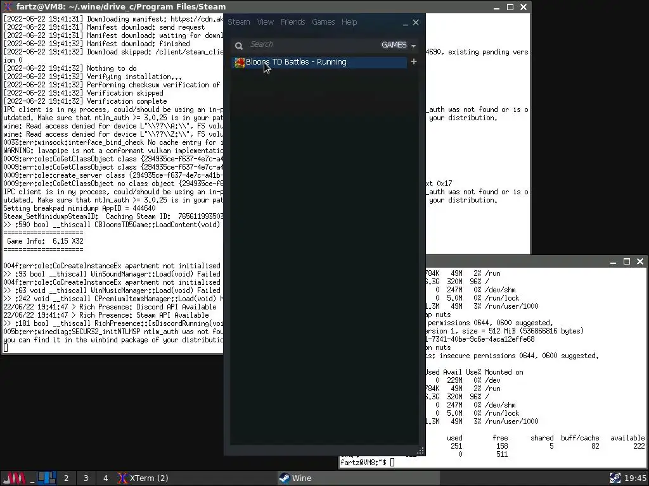This screenshot has width=649, height=486.
Task: Click 'Verification complete' log line
Action: pos(127,101)
